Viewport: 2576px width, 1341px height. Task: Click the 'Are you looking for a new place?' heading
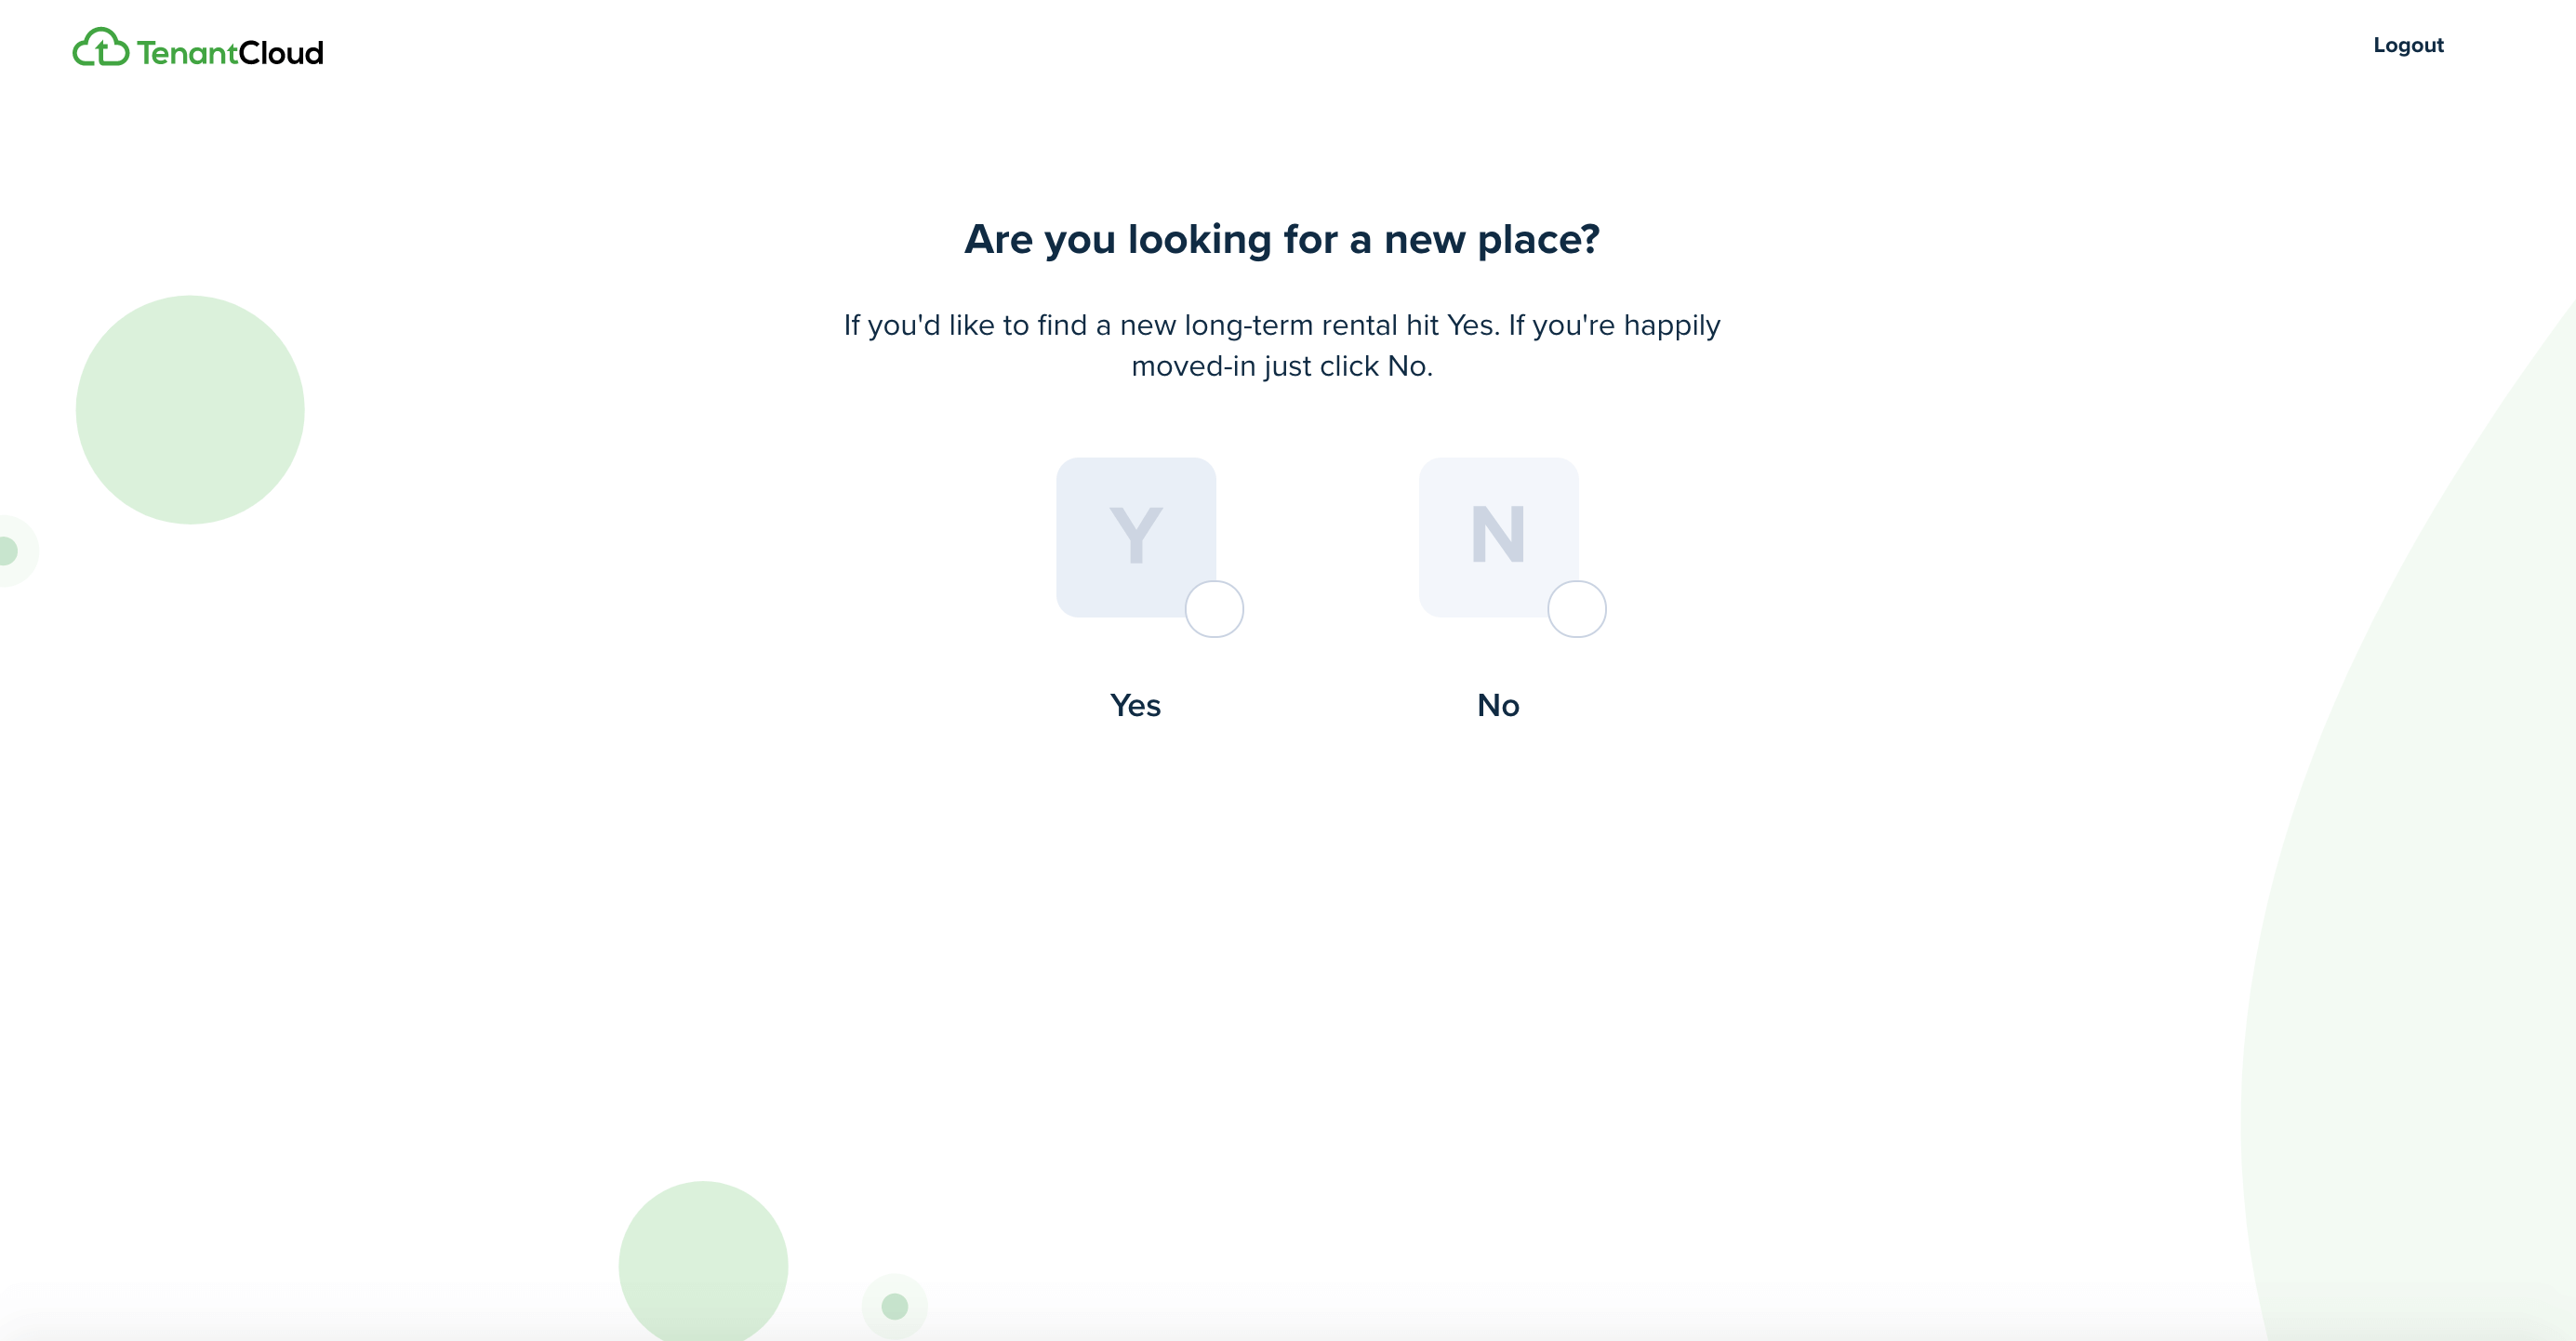(1282, 240)
